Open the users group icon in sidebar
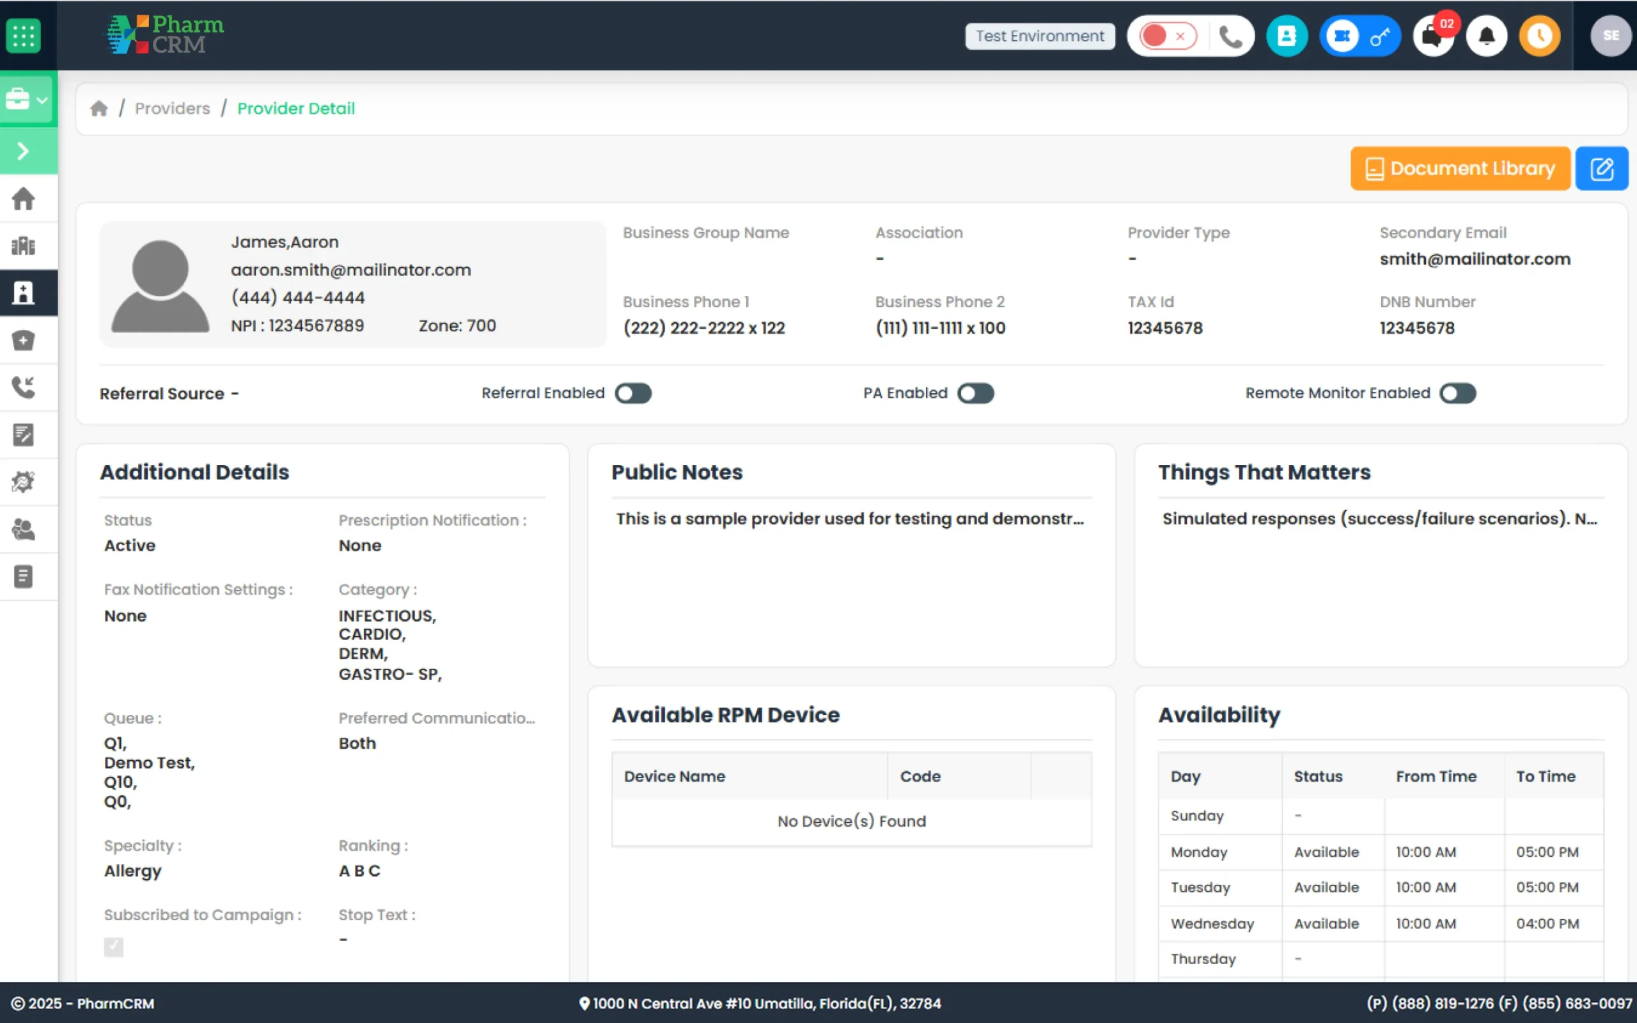This screenshot has width=1637, height=1023. (23, 529)
